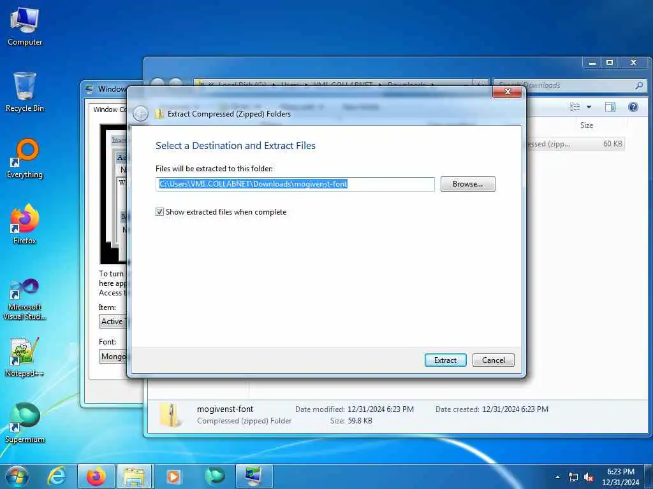The height and width of the screenshot is (489, 653).
Task: Click the zipped folder icon in the dialog title
Action: click(x=159, y=113)
